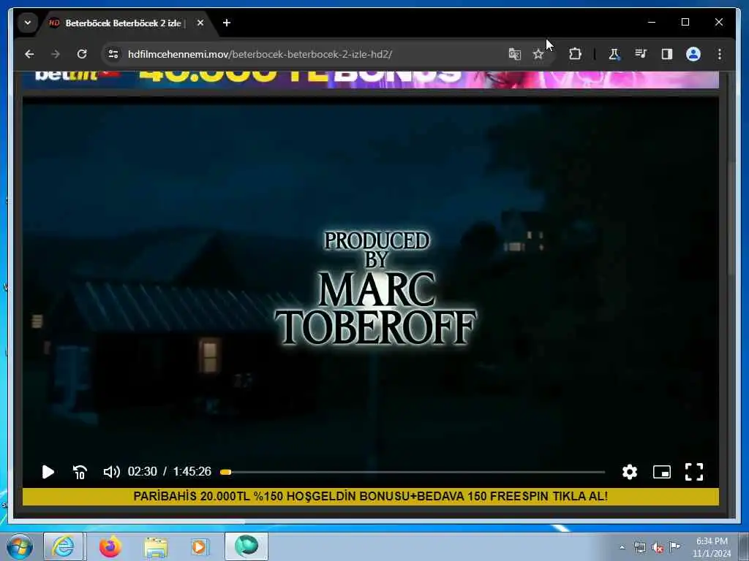The image size is (749, 561).
Task: Open the Extensions puzzle menu
Action: (575, 54)
